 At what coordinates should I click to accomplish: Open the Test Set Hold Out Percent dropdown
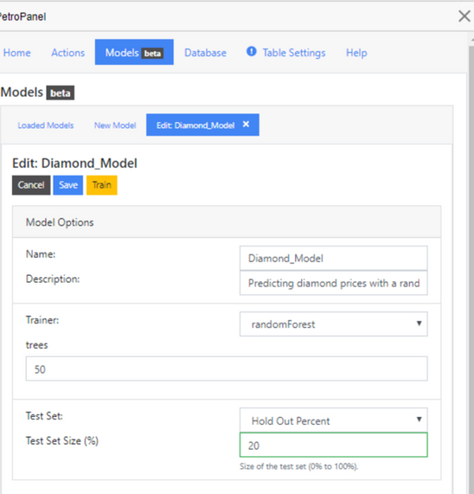(334, 420)
